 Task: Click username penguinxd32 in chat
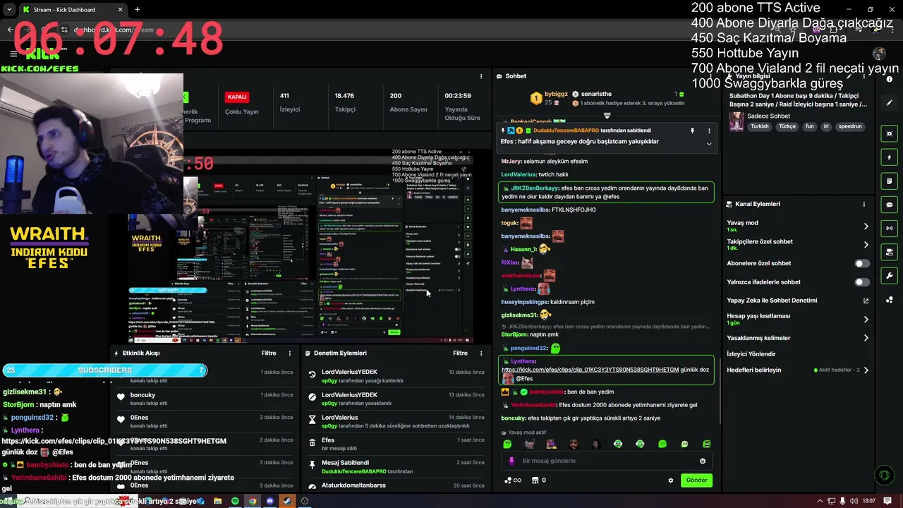(528, 349)
